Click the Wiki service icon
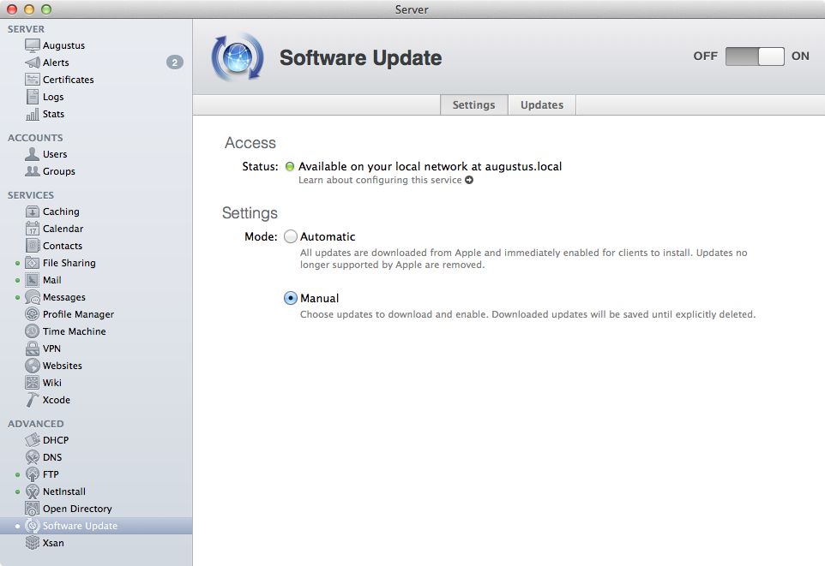This screenshot has height=566, width=825. point(32,383)
